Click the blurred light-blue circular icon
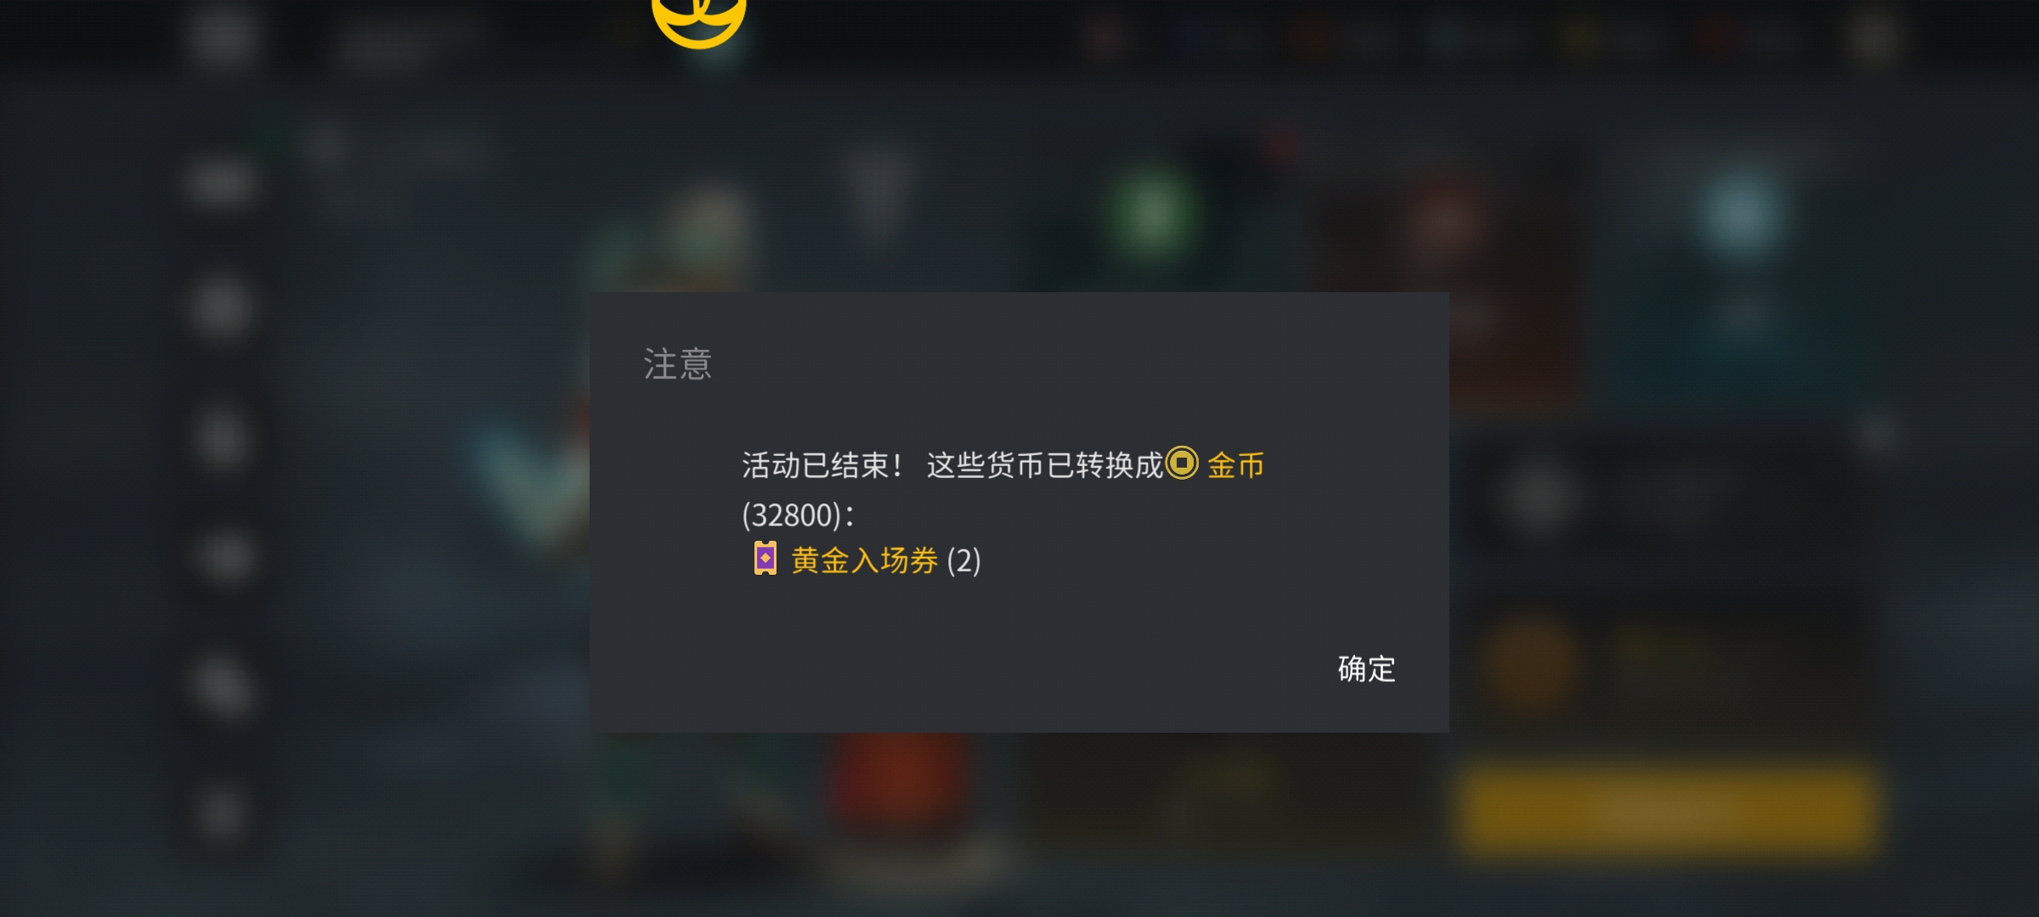The height and width of the screenshot is (917, 2039). [x=1740, y=214]
